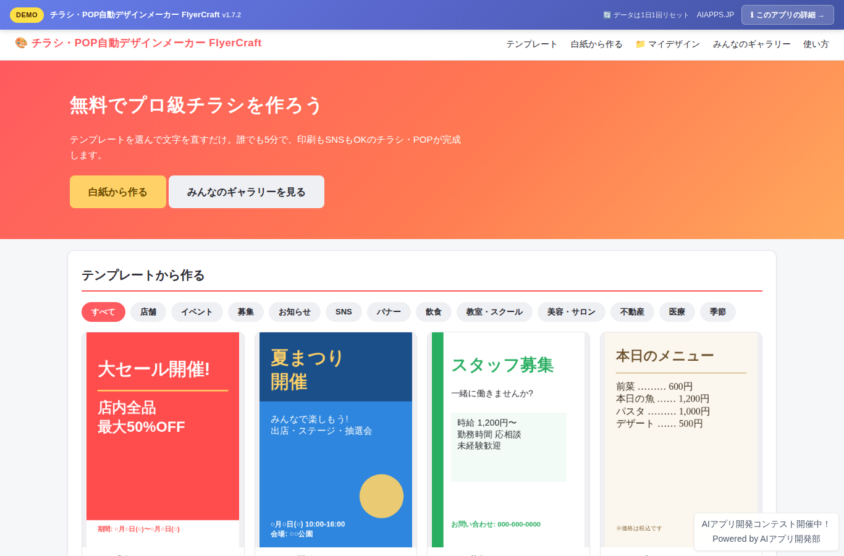Image resolution: width=844 pixels, height=556 pixels.
Task: Open the スタッフ募集 template thumbnail
Action: 509,440
